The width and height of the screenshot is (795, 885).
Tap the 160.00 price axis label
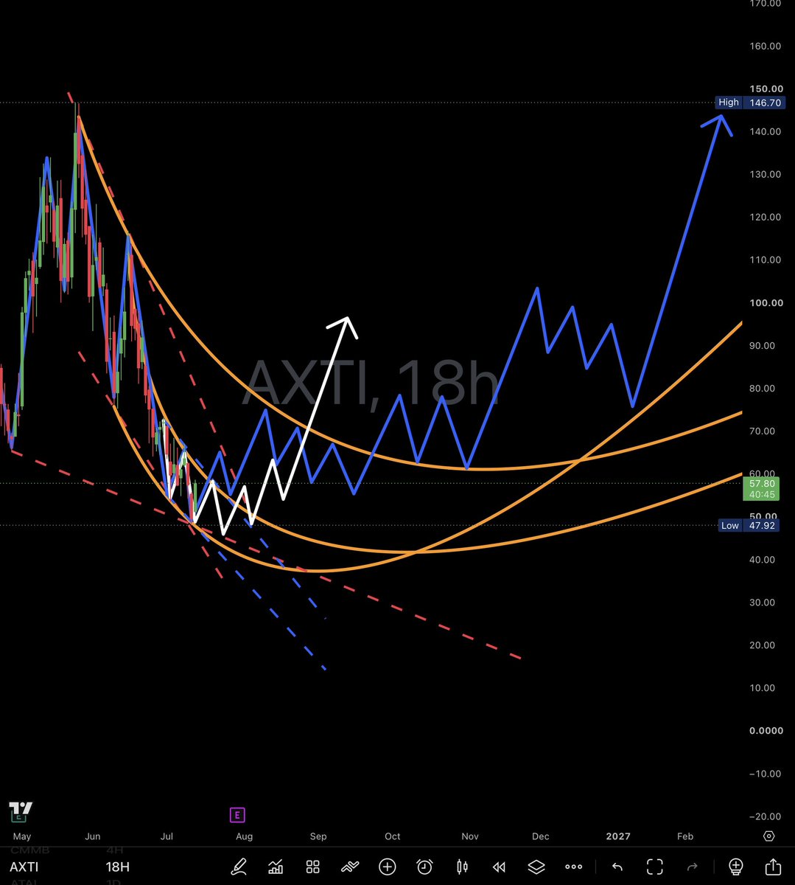pos(764,46)
